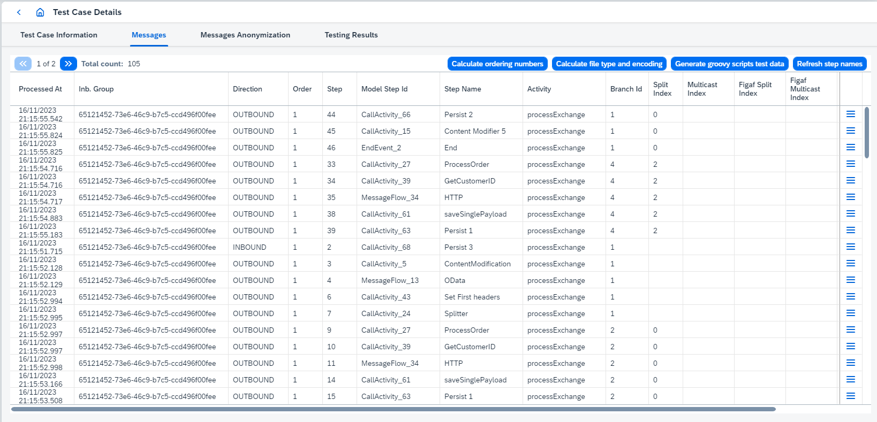877x422 pixels.
Task: Go back using the left chevron icon
Action: pyautogui.click(x=19, y=12)
